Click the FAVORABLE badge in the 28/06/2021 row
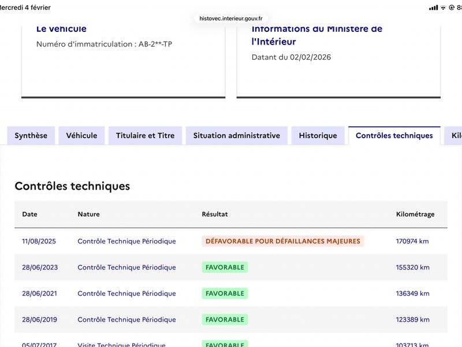This screenshot has width=462, height=347. click(x=225, y=293)
